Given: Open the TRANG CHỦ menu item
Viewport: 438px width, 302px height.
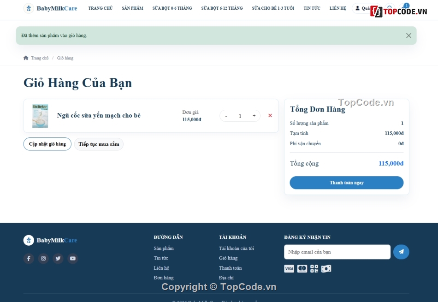Looking at the screenshot, I should pos(101,8).
